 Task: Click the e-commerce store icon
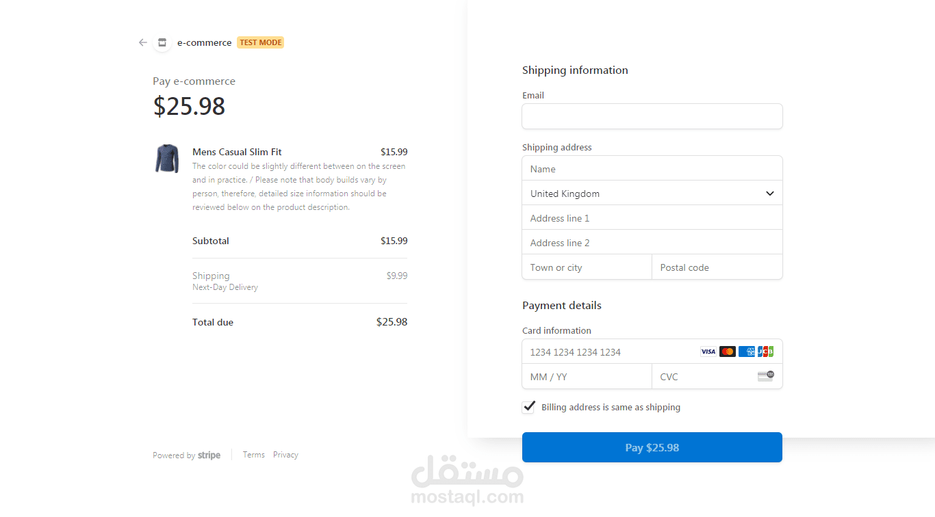point(162,42)
